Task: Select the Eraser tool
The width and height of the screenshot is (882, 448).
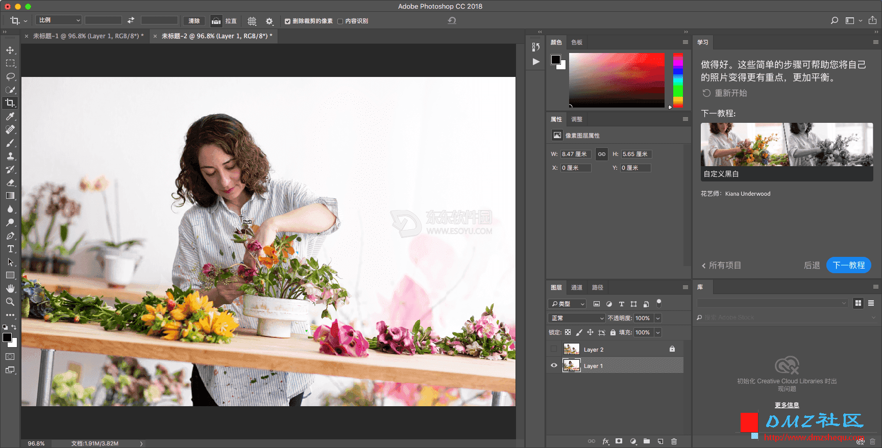Action: click(x=10, y=182)
